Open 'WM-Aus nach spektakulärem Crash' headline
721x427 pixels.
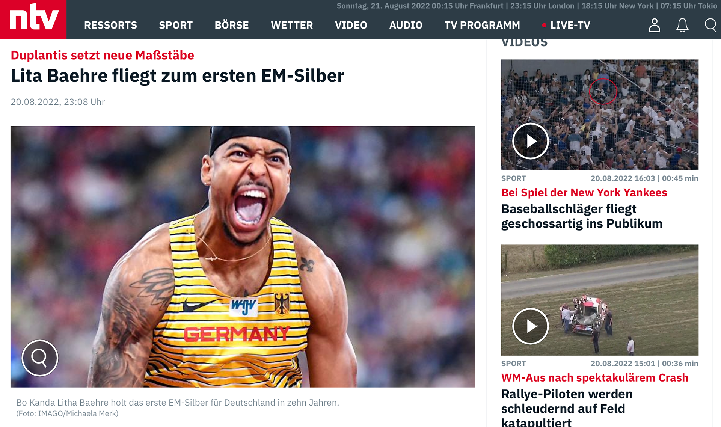tap(594, 377)
